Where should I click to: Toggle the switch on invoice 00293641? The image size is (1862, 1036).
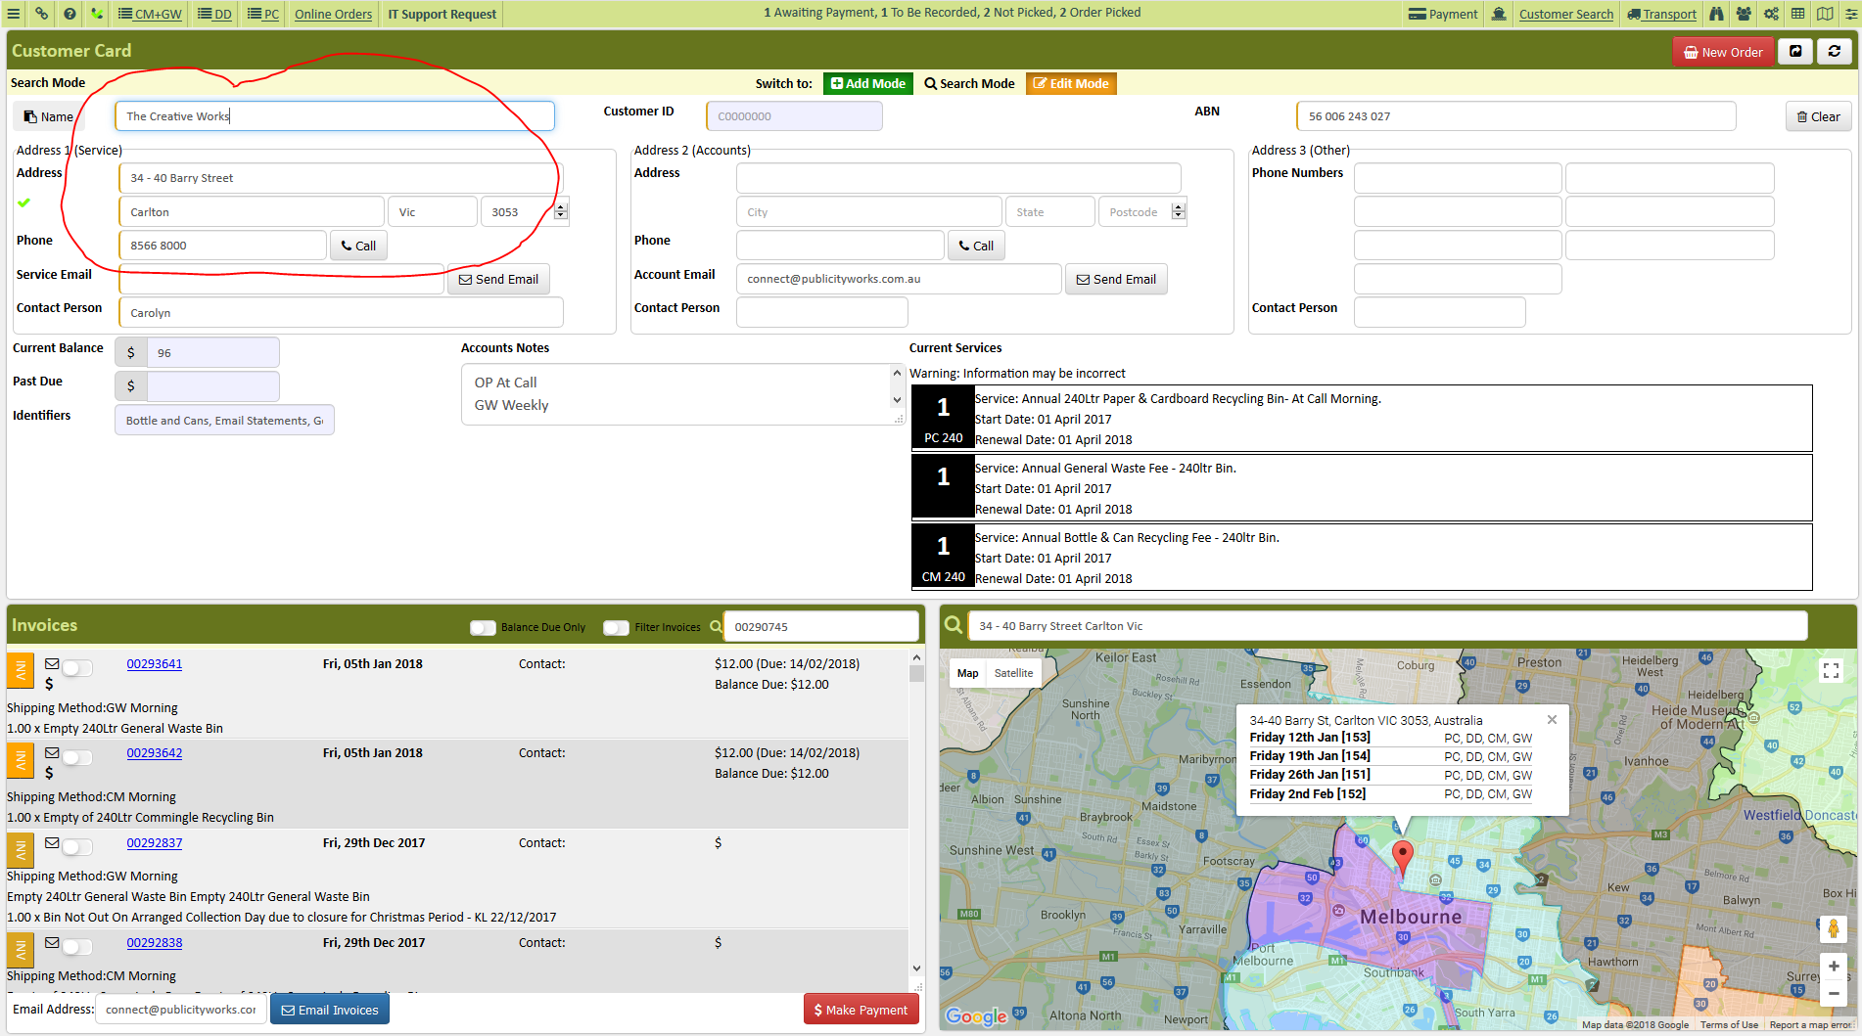[x=77, y=668]
